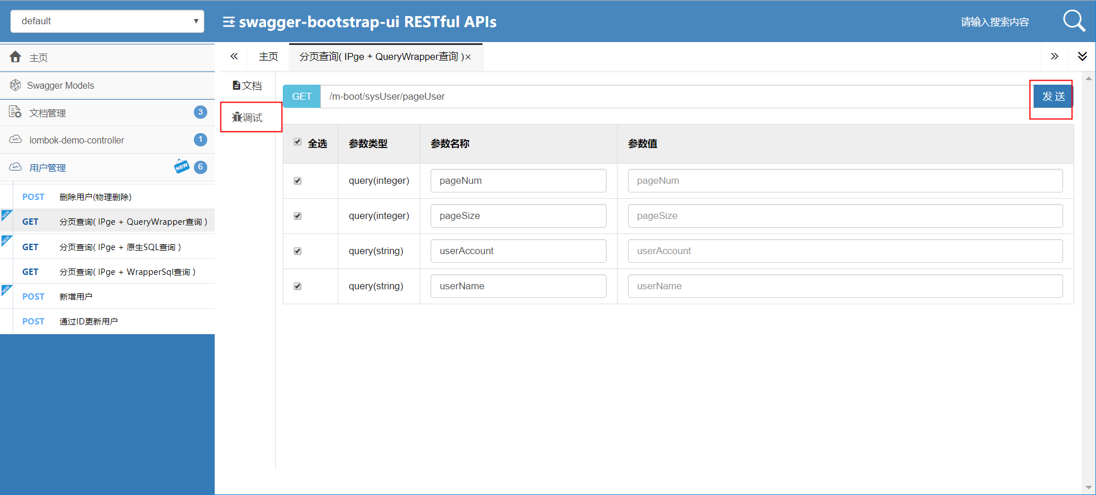Screen dimensions: 1096x495
Task: Click the Swagger Models cube icon
Action: 16,85
